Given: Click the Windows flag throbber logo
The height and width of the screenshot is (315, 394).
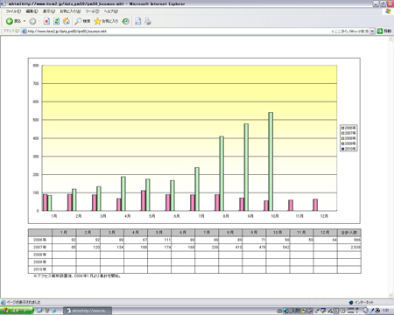Looking at the screenshot, I should point(388,11).
